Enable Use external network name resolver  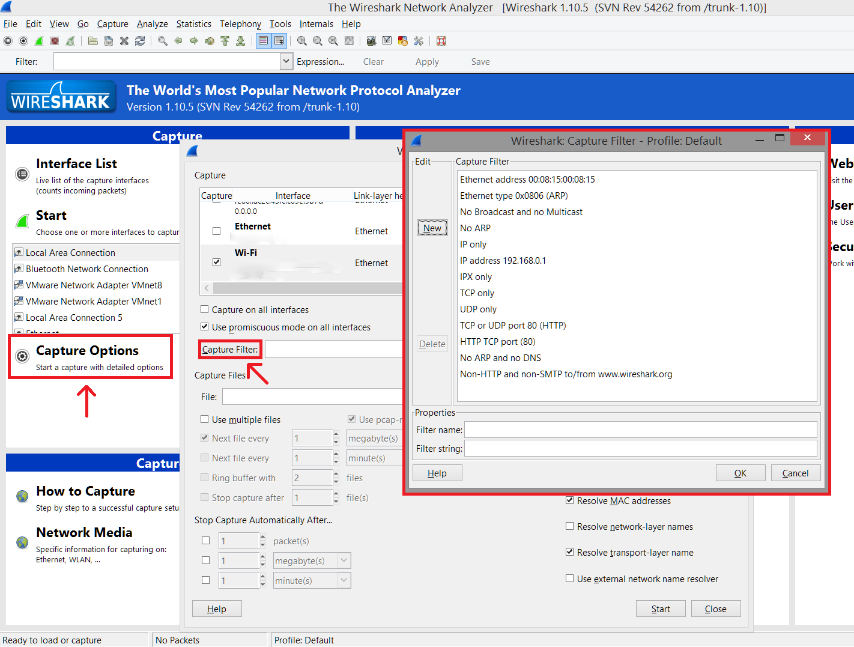tap(570, 579)
